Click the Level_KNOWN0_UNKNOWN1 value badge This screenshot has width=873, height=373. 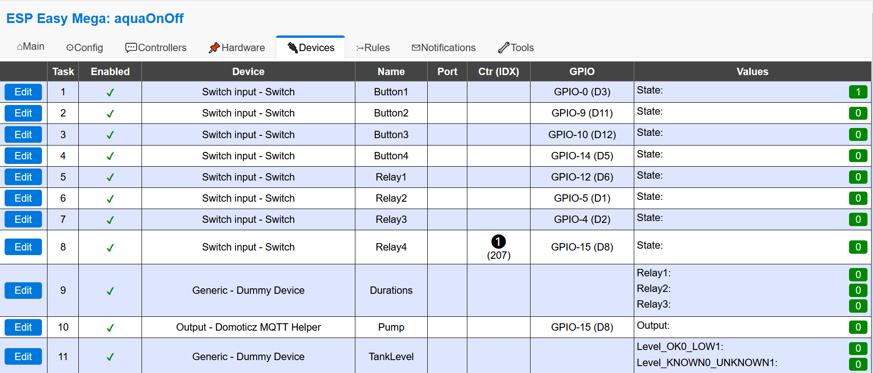(x=858, y=365)
